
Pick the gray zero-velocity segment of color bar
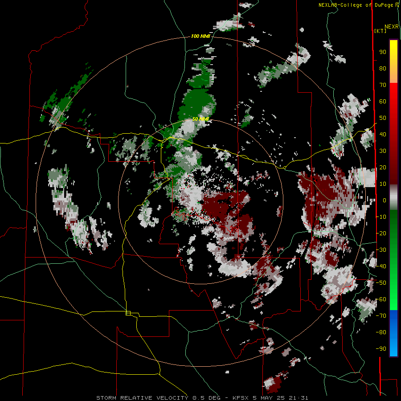pos(393,197)
